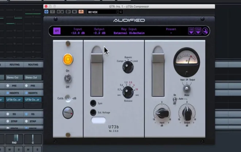The image size is (241, 152).
Task: Flip the On/Off power toggle switch
Action: [x=68, y=78]
